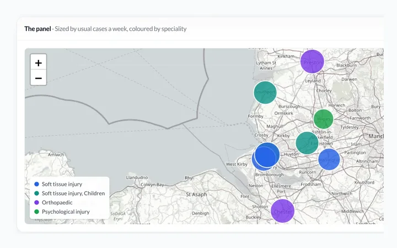Click the green Psychological injury legend dot

click(x=37, y=212)
